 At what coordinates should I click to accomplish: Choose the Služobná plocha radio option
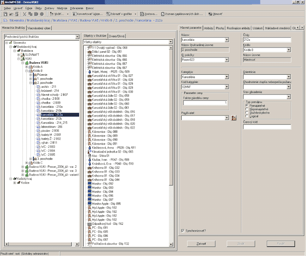tap(247, 112)
